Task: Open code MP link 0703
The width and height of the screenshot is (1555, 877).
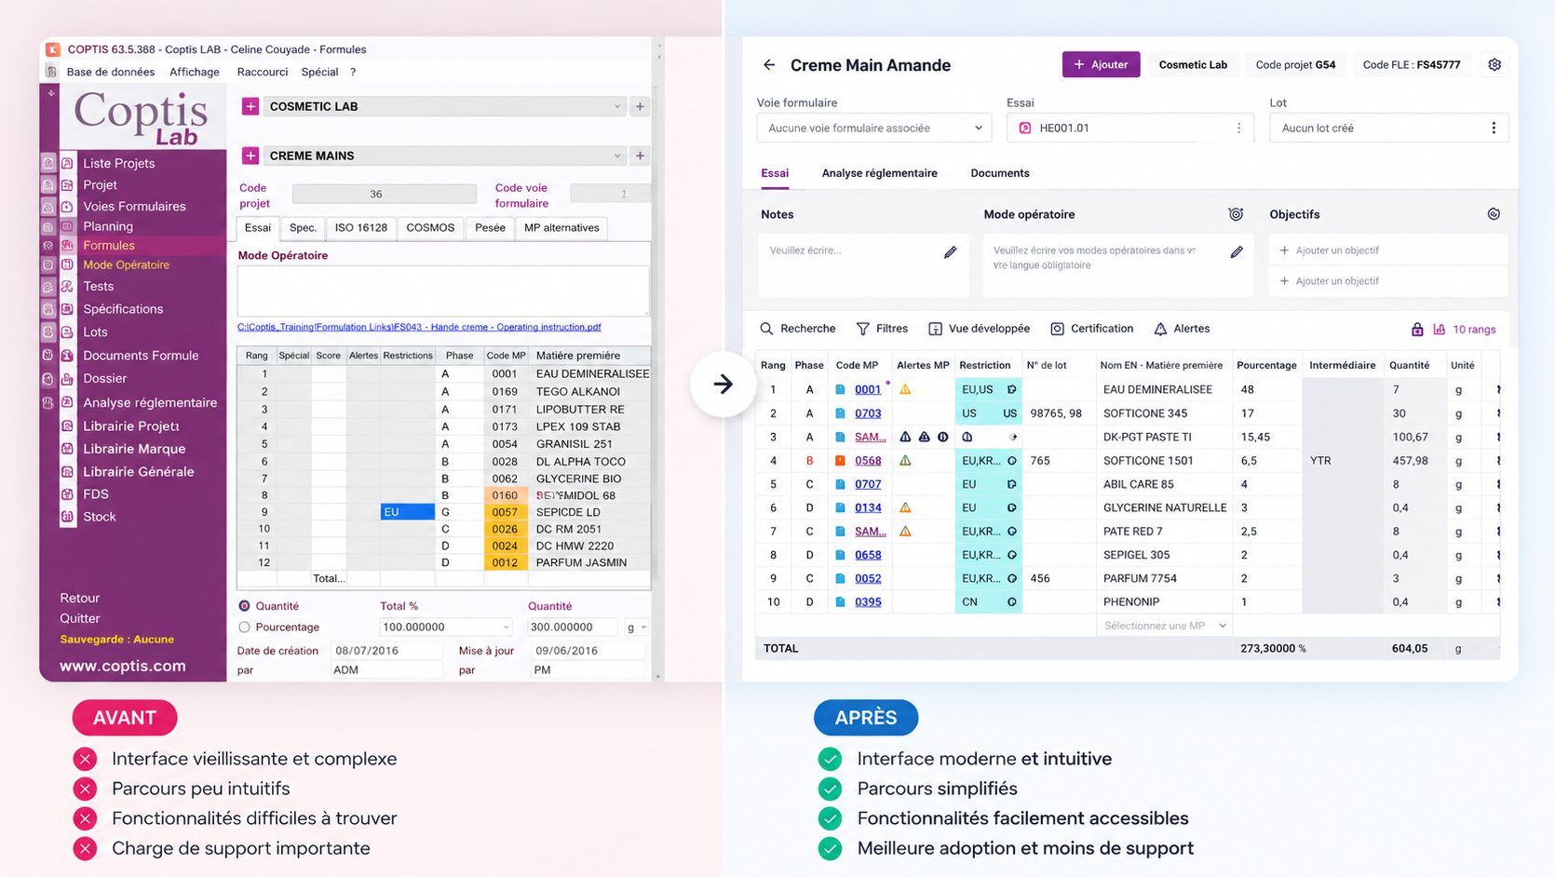Action: (x=868, y=413)
